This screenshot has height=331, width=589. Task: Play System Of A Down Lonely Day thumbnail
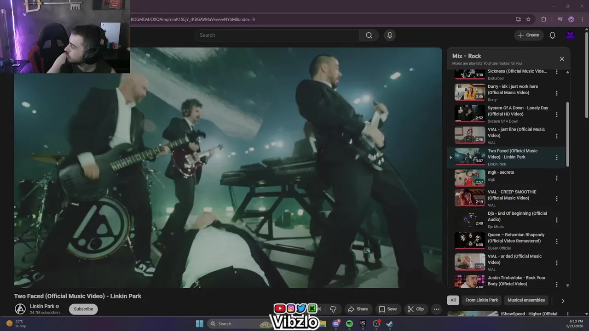click(x=470, y=114)
